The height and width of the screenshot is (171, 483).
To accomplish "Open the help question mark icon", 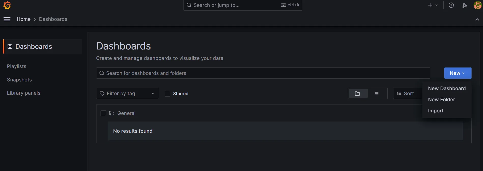I will click(451, 5).
